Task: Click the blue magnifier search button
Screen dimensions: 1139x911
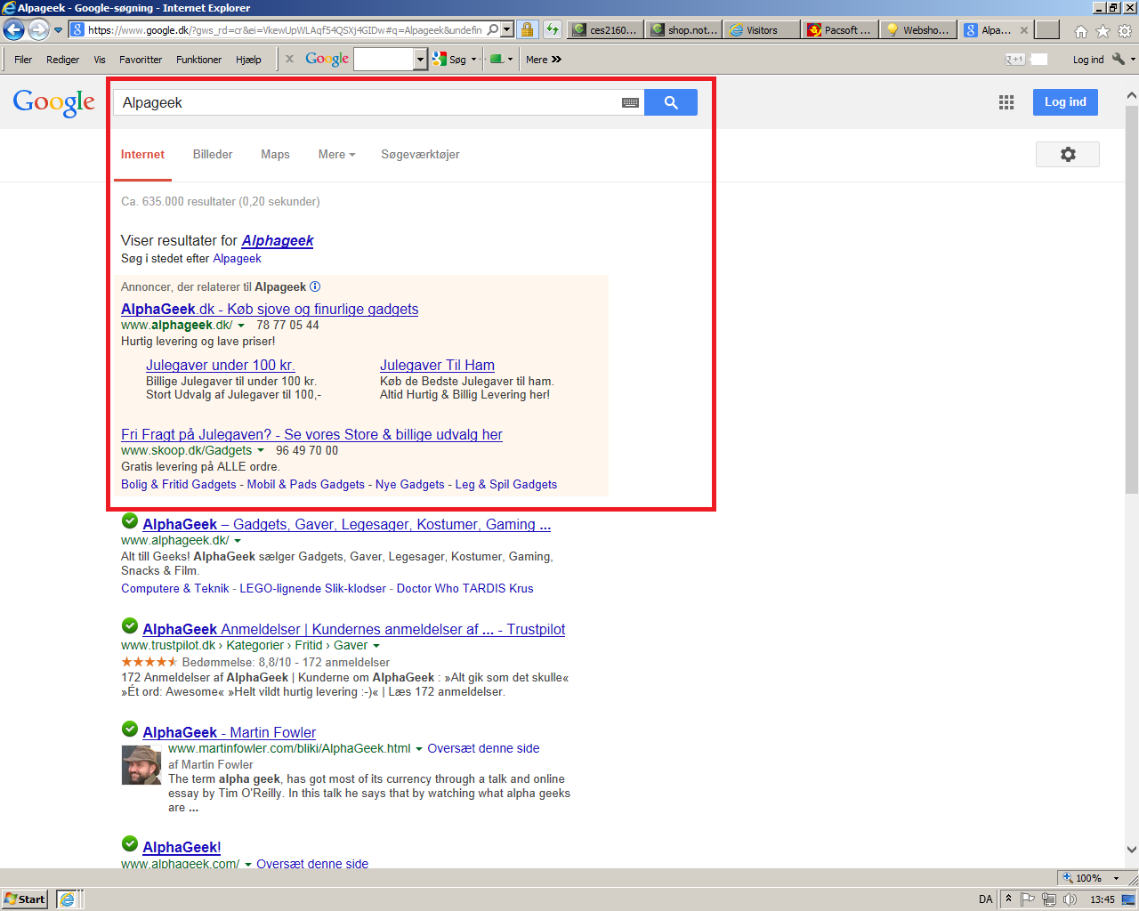Action: pos(671,102)
